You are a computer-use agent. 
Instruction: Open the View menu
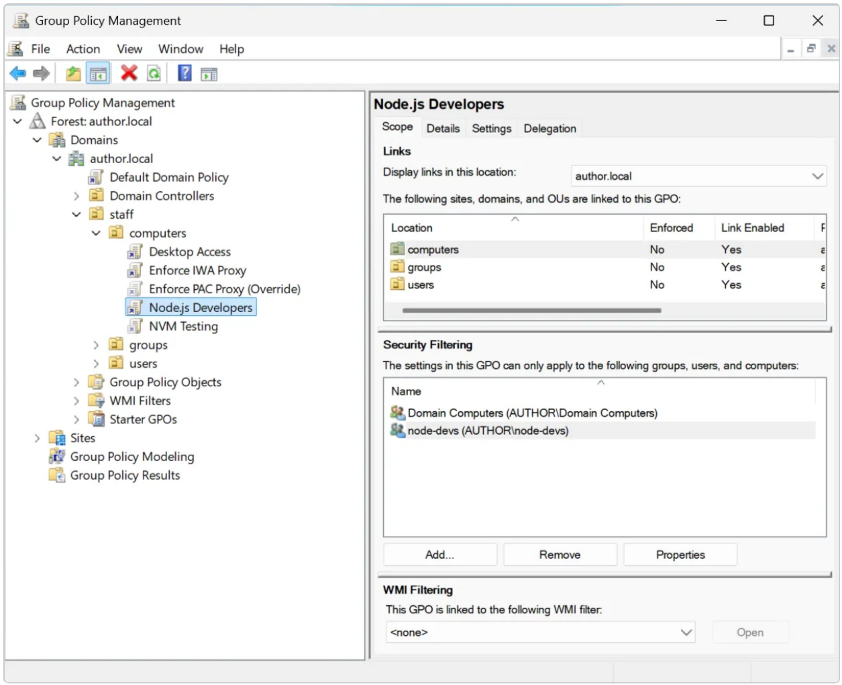129,49
